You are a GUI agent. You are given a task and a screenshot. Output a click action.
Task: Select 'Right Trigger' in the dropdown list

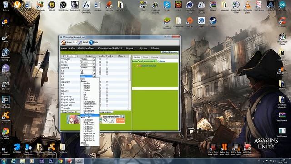[89, 122]
